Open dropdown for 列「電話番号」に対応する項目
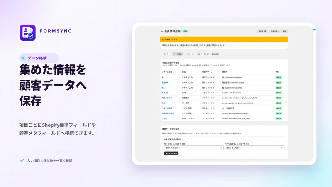Screen dimensions: 332x187 click(254, 148)
